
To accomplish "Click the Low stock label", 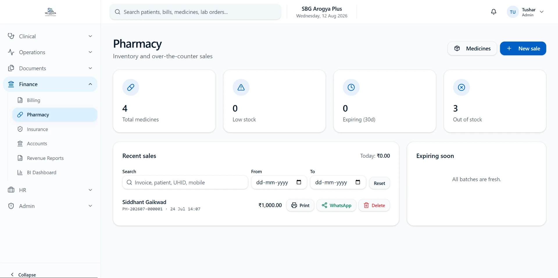I will [244, 119].
